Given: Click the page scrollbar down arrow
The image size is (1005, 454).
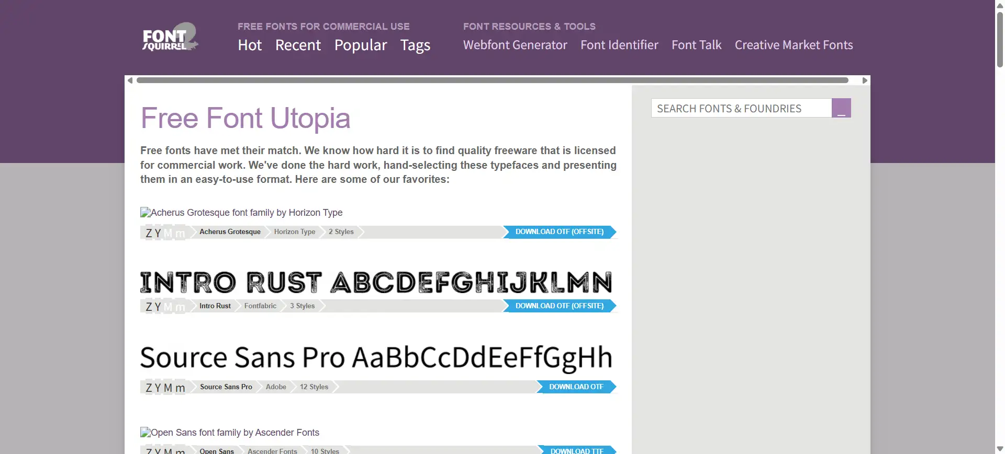Looking at the screenshot, I should [1000, 449].
